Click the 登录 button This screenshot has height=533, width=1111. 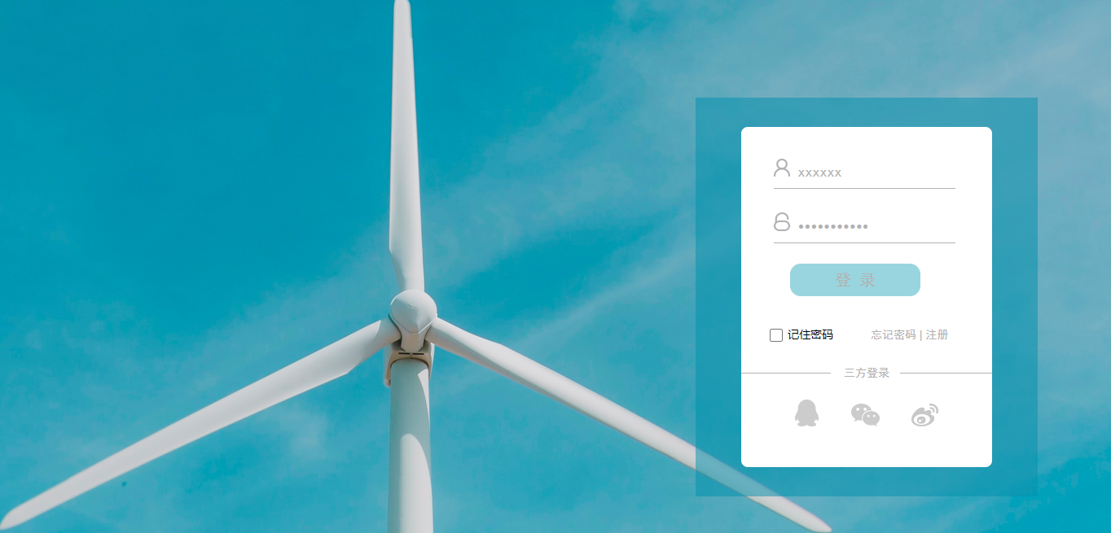coord(855,280)
